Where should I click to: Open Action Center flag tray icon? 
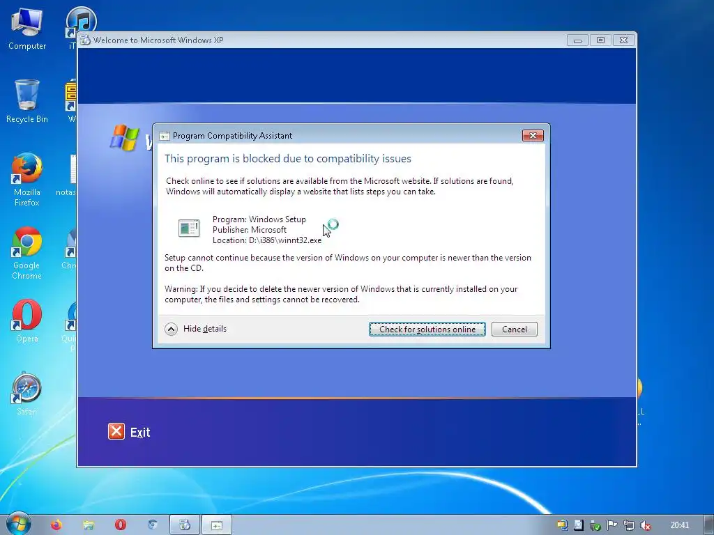612,525
